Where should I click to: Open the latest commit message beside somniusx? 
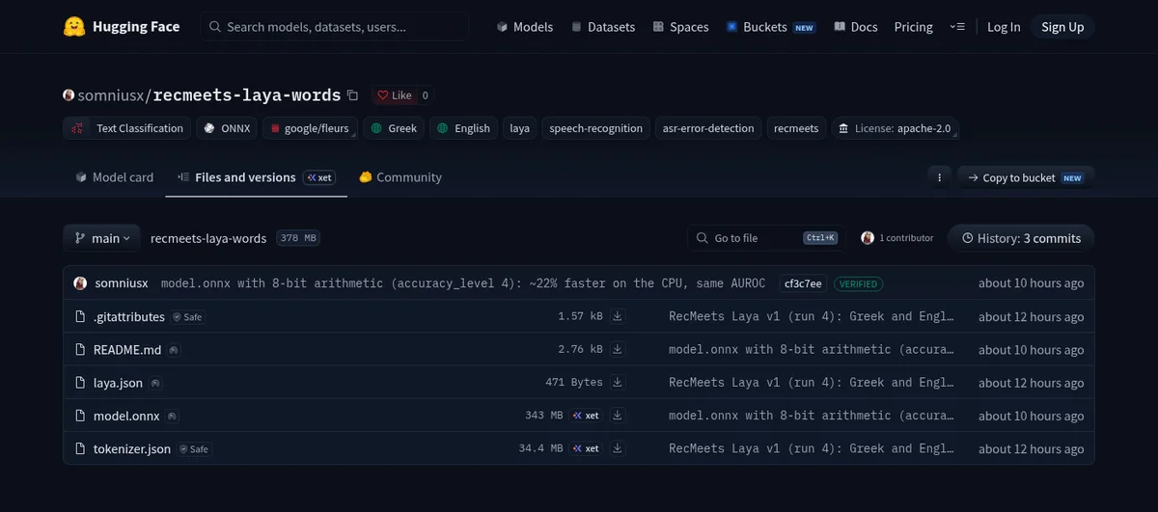tap(463, 283)
